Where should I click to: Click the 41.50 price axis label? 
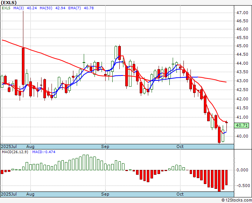(242, 108)
